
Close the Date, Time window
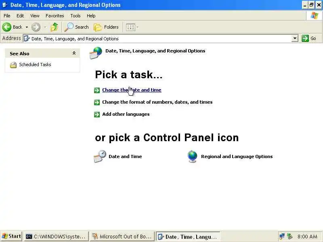coord(319,5)
